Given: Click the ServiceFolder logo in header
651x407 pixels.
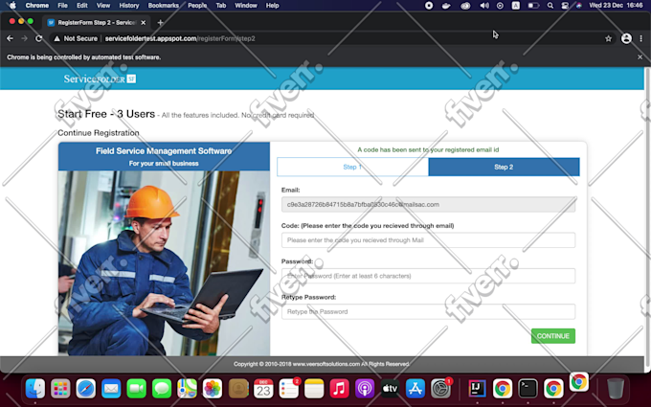Looking at the screenshot, I should [100, 79].
